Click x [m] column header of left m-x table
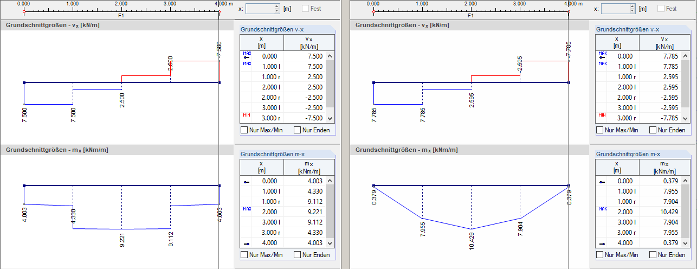 (x=261, y=168)
